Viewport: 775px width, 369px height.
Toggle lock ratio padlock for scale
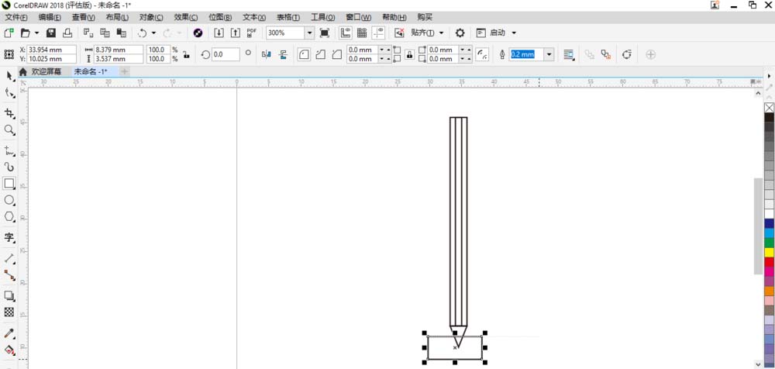coord(186,54)
